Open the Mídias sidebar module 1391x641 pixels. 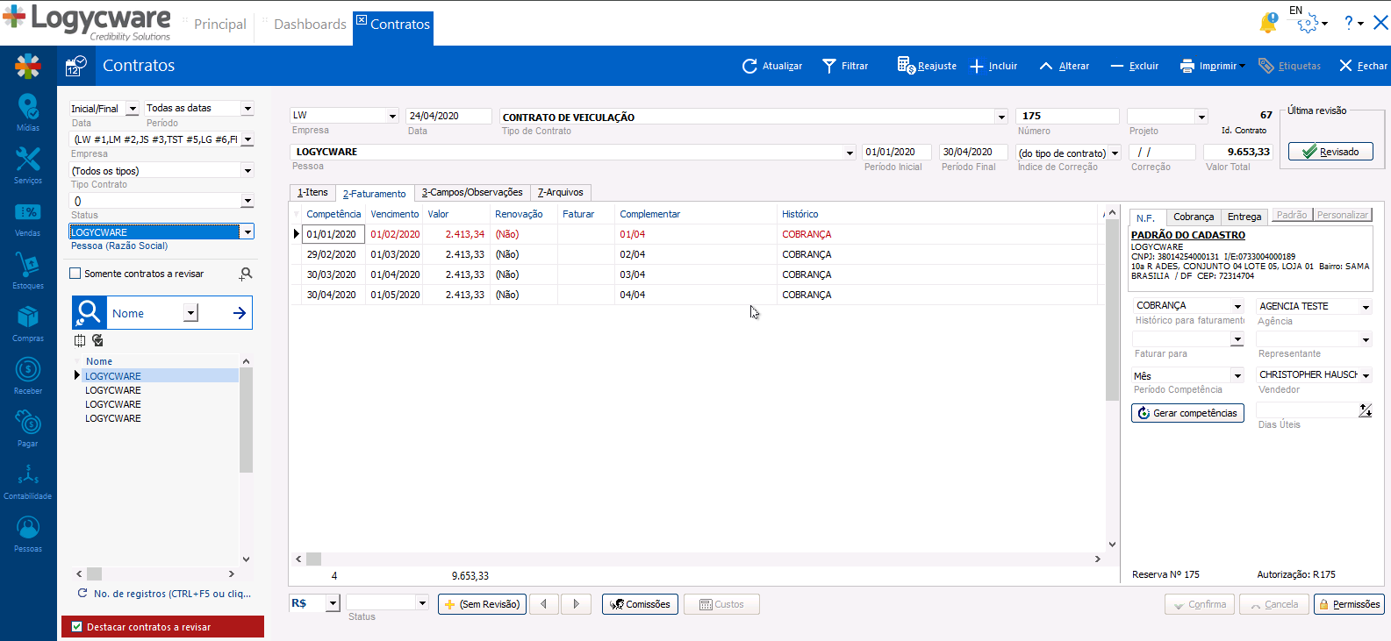pos(28,112)
